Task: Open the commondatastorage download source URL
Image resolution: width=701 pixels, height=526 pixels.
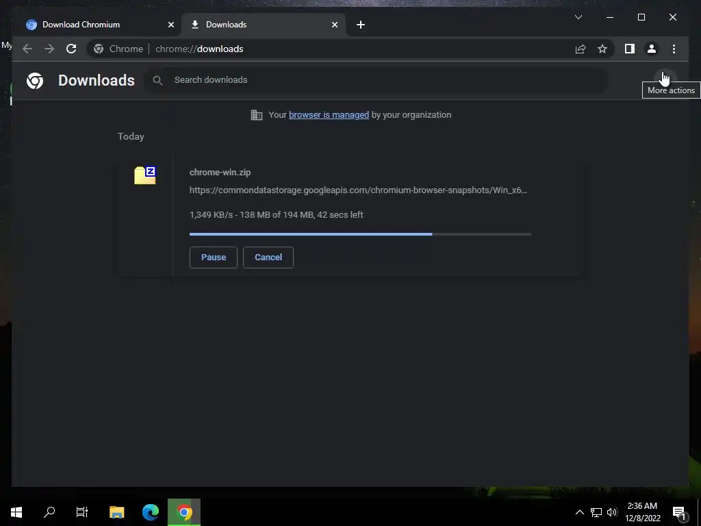Action: click(x=358, y=190)
